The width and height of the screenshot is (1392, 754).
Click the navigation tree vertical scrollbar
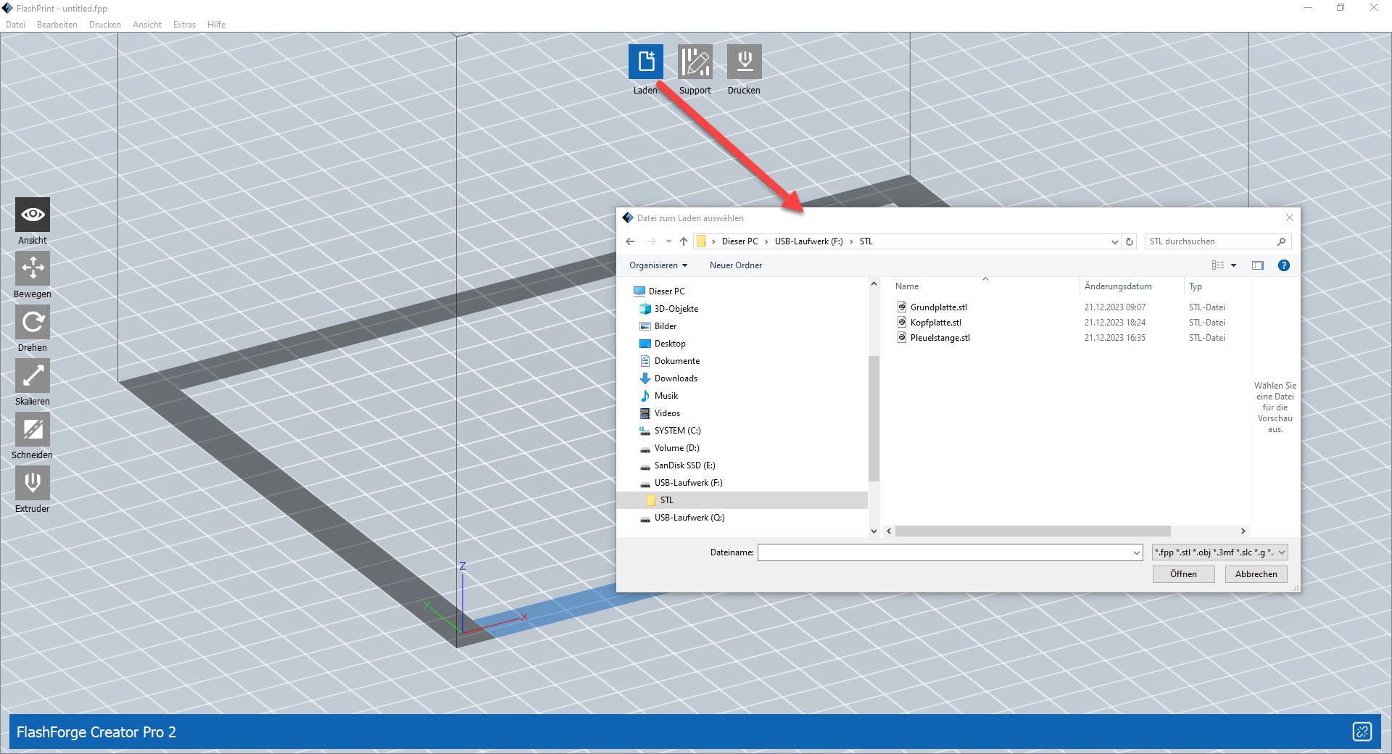[x=874, y=418]
